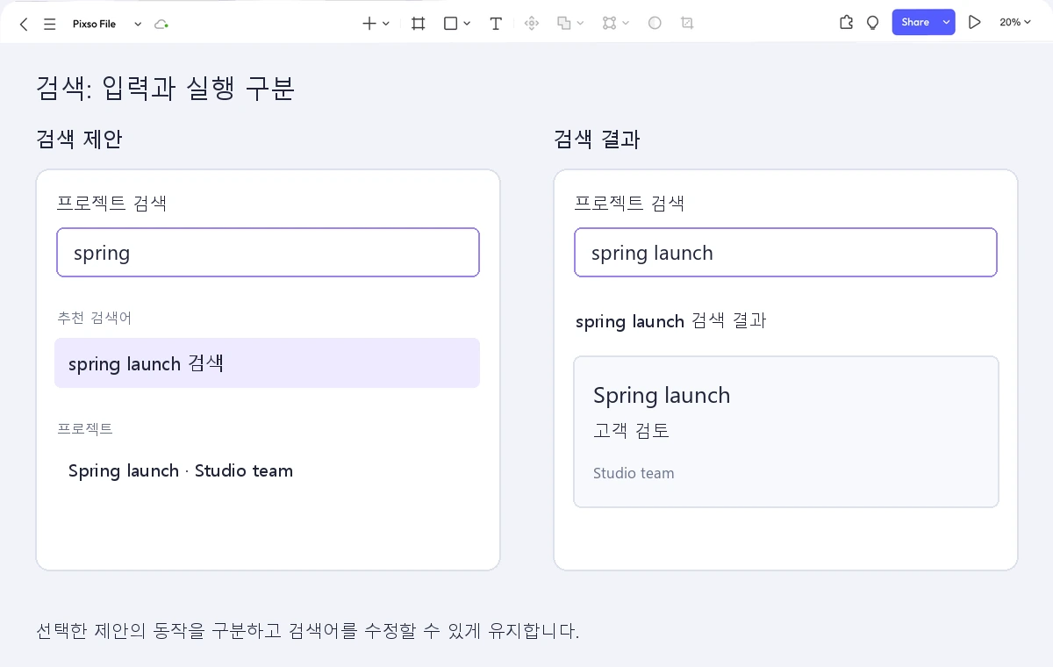Screen dimensions: 1053x667
Task: Click 'Studio team' text in result card
Action: coord(634,473)
